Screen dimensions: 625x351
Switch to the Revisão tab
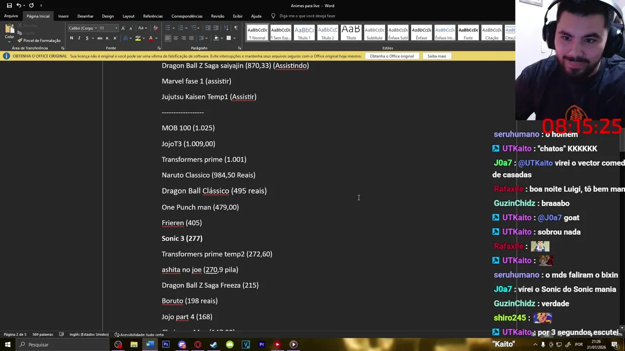click(x=218, y=16)
